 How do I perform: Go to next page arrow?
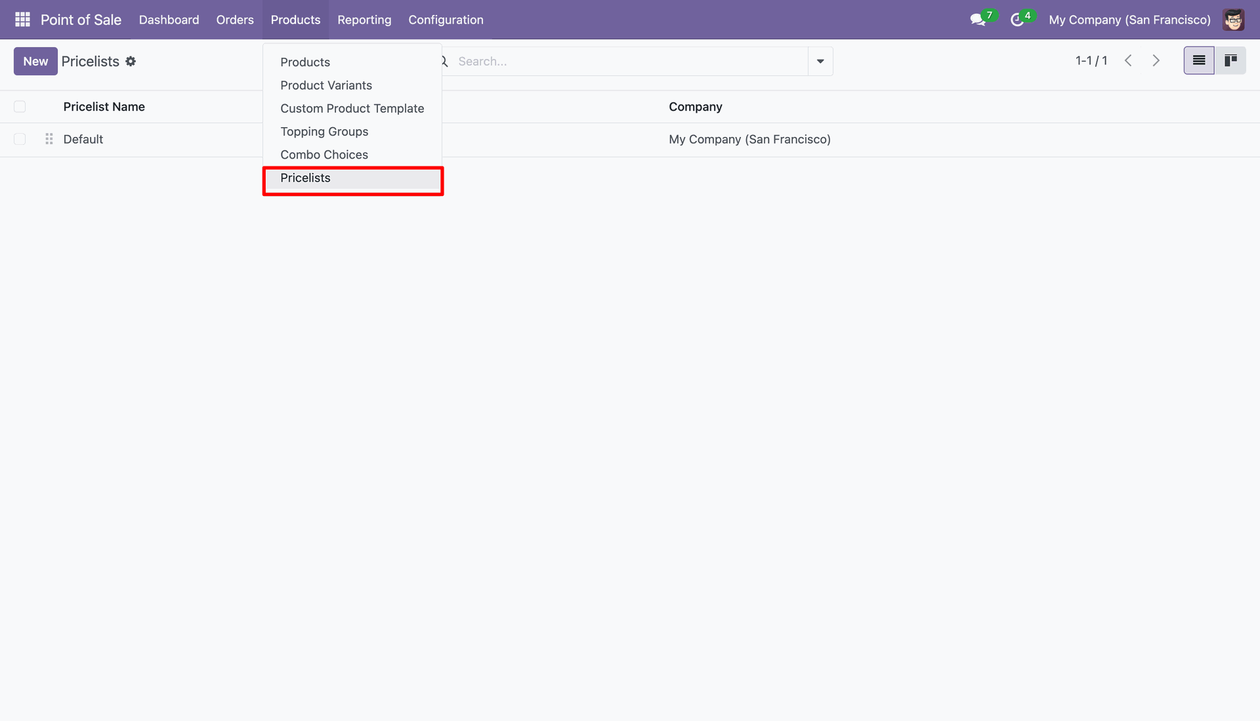[1156, 61]
